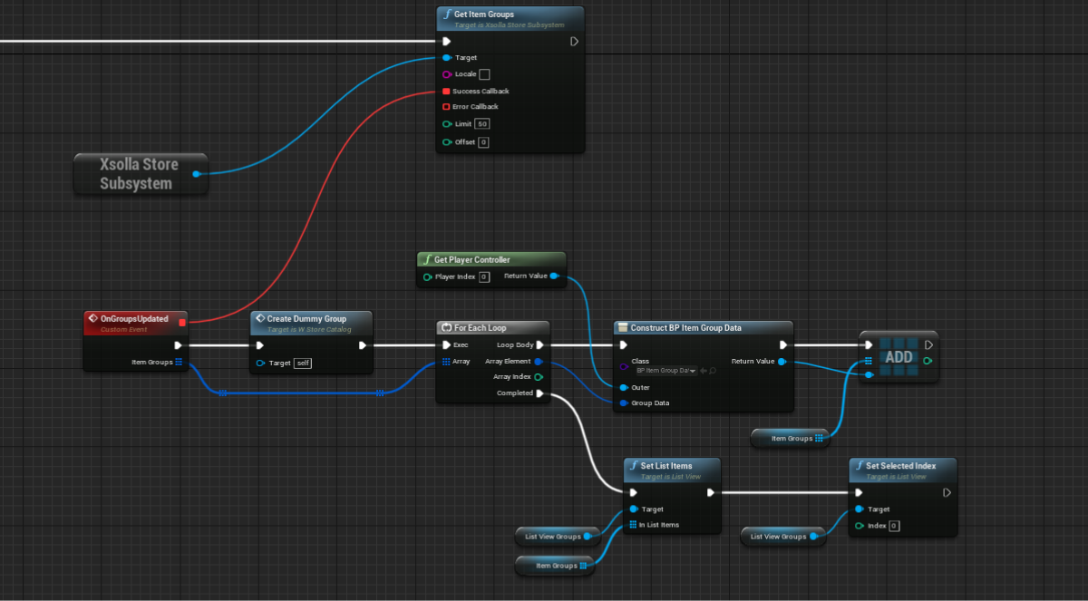Image resolution: width=1088 pixels, height=601 pixels.
Task: Click the Offset value field on Get Item Groups
Action: pyautogui.click(x=483, y=142)
